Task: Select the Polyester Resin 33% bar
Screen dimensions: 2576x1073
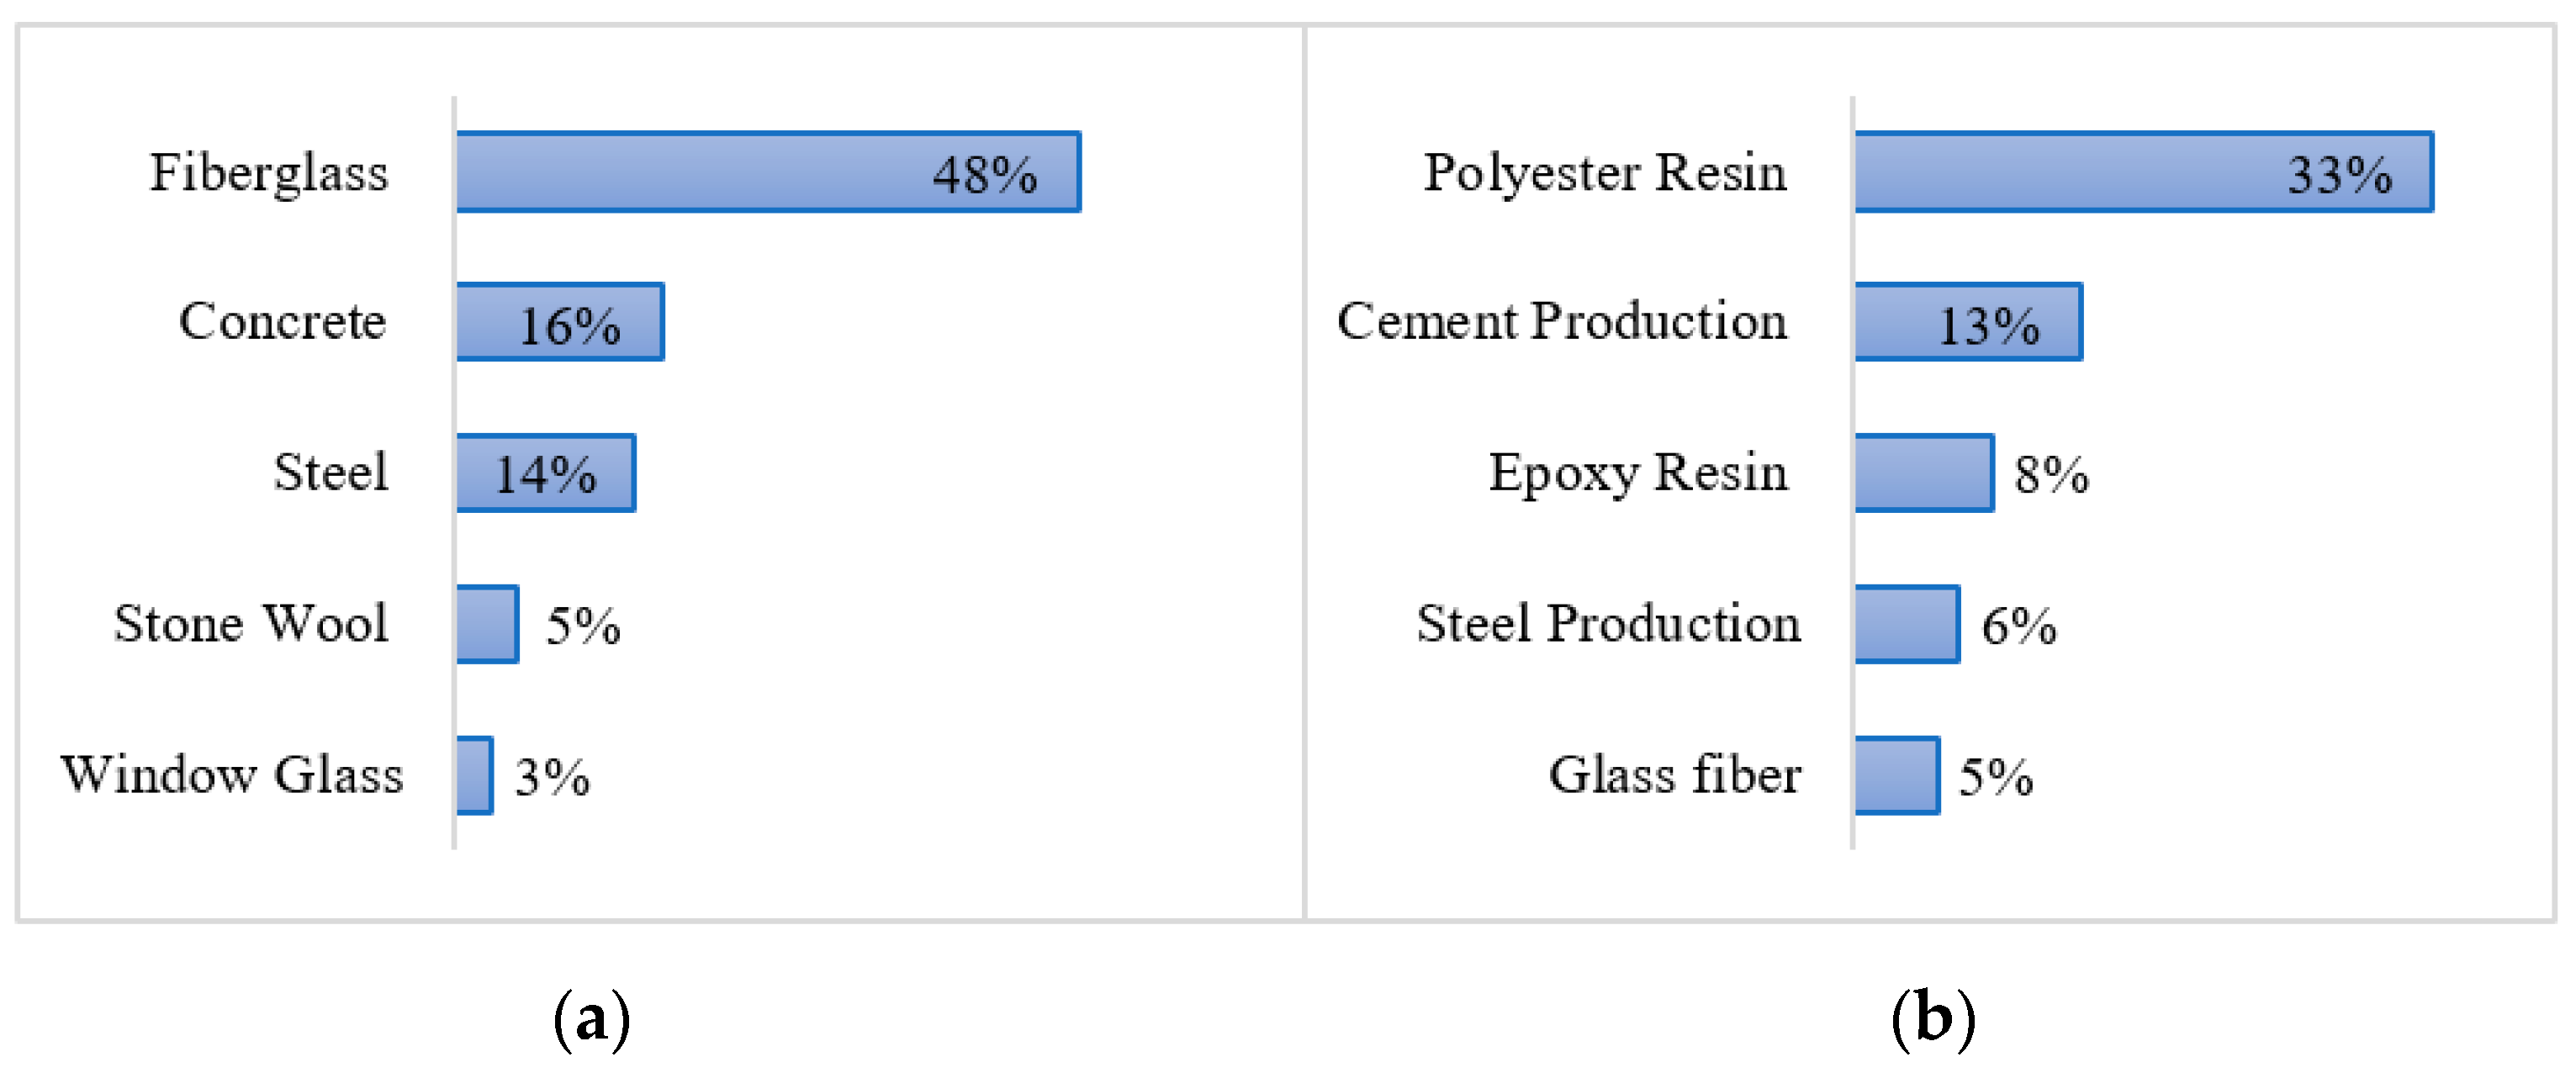Action: point(2143,172)
